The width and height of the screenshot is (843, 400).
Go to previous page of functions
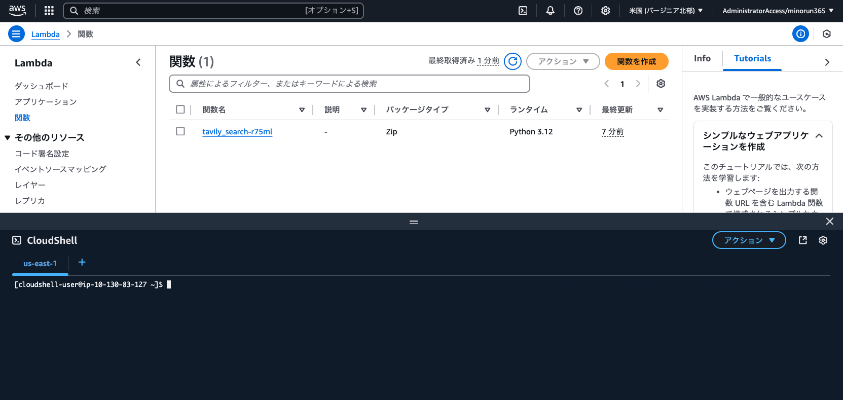point(606,84)
